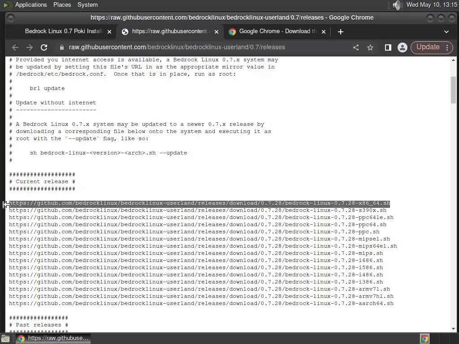Click the armv7l.sh release URL

(x=199, y=289)
